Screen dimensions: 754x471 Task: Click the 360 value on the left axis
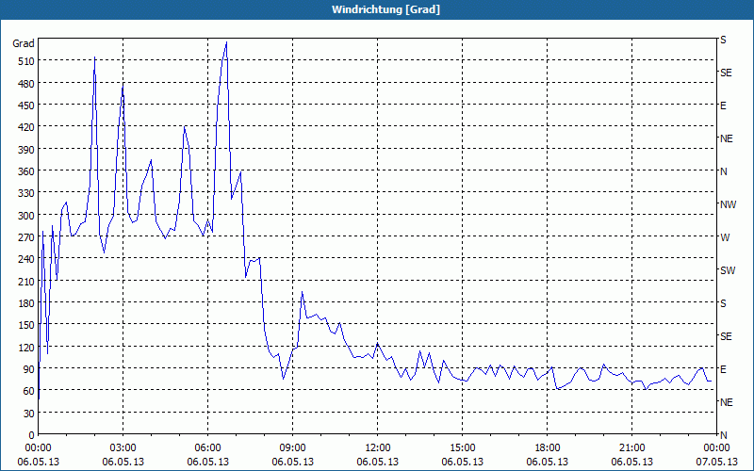pos(26,171)
